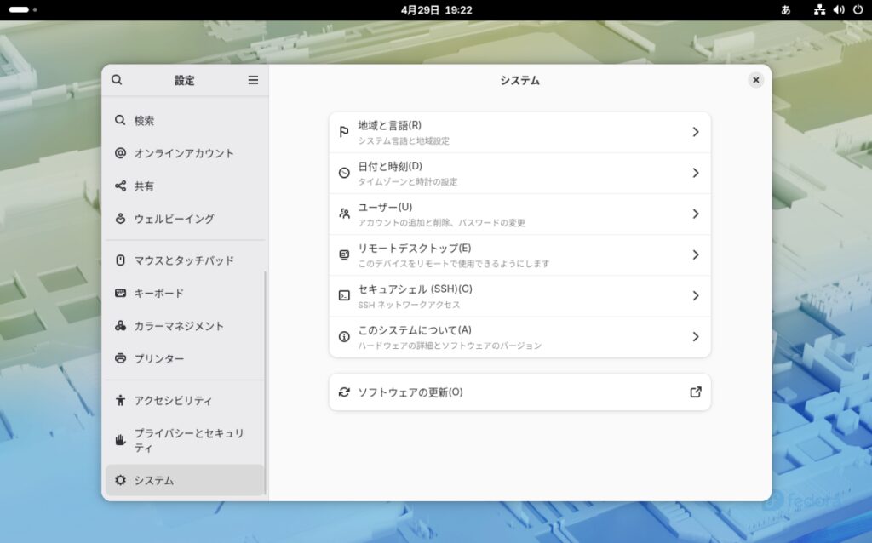Expand リモートデスクトップ using its chevron arrow
The width and height of the screenshot is (872, 543).
pos(695,254)
